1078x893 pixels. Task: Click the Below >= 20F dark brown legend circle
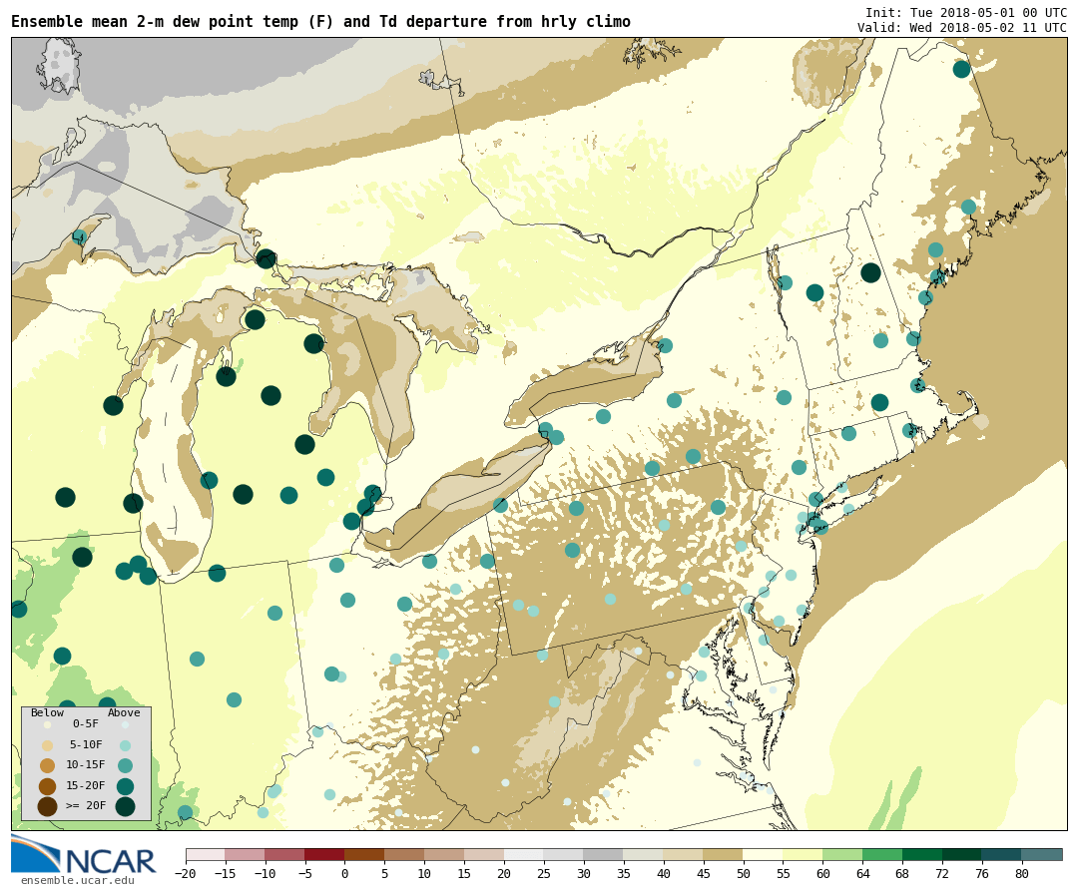point(48,806)
